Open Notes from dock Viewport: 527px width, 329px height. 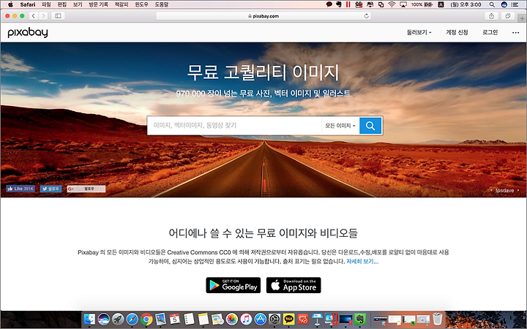click(x=203, y=319)
